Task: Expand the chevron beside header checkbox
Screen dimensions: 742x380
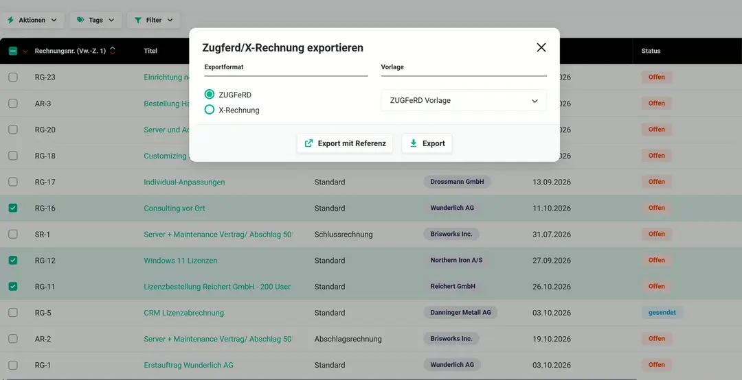Action: 25,51
